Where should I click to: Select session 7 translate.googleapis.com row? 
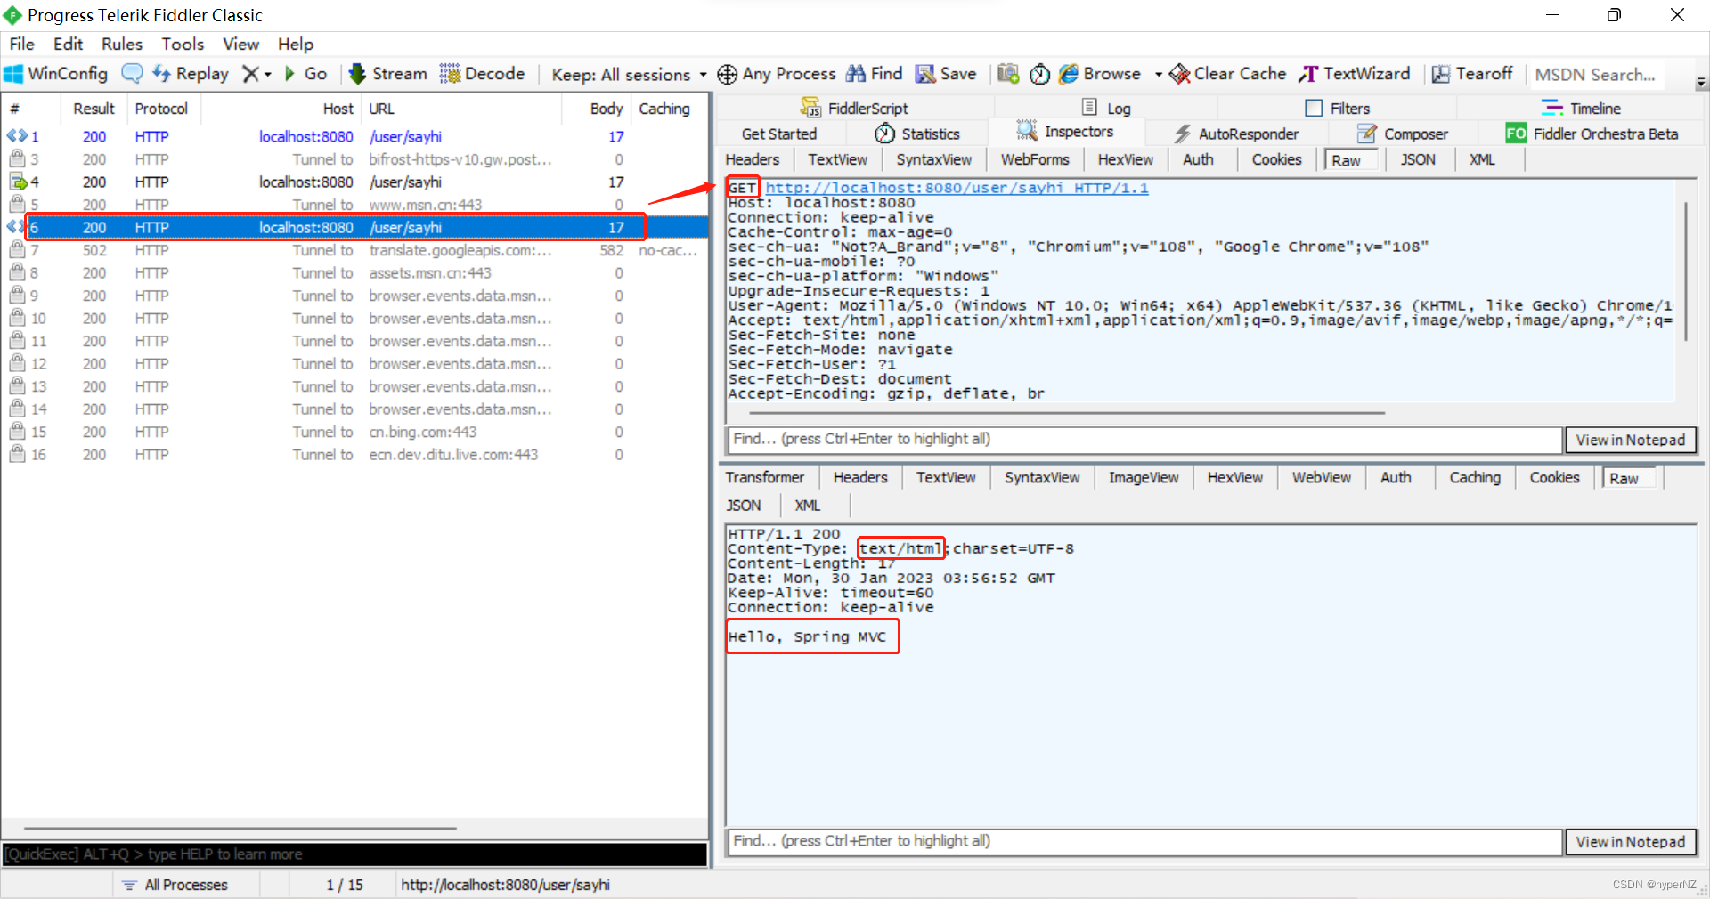(x=356, y=250)
